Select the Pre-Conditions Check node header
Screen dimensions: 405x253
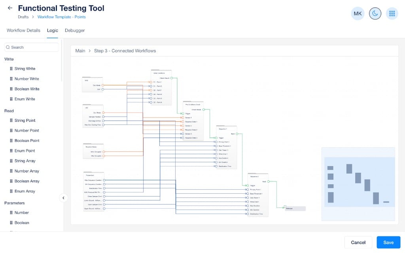point(193,104)
